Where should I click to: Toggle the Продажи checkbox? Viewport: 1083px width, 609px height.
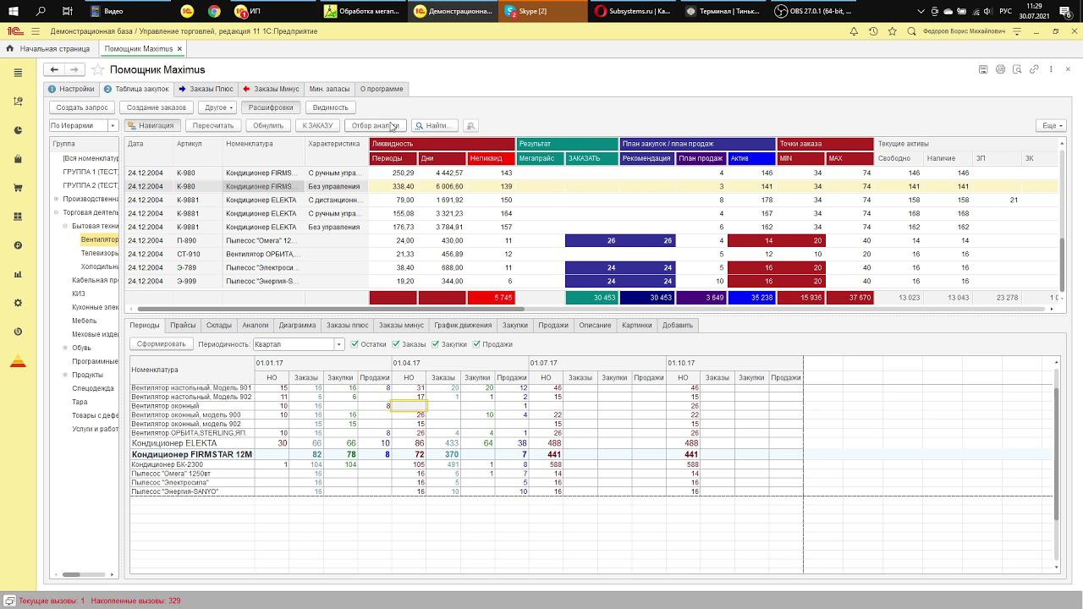(x=476, y=344)
